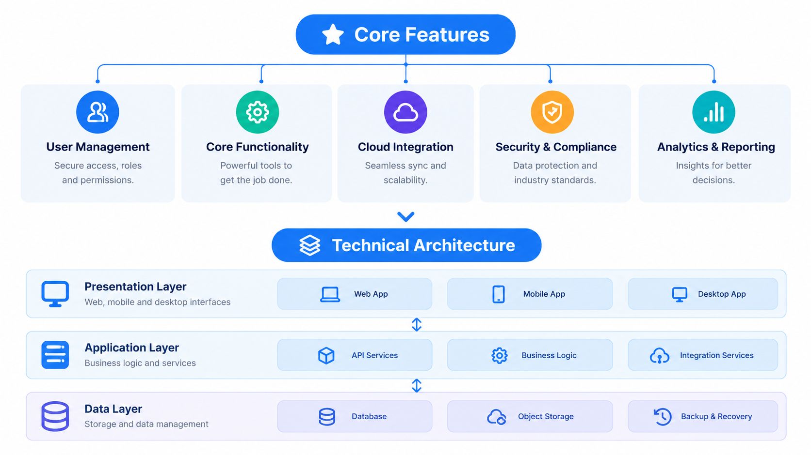Click the cloud upload icon beside Integration Services
Screen dimensions: 811x455
pos(659,356)
